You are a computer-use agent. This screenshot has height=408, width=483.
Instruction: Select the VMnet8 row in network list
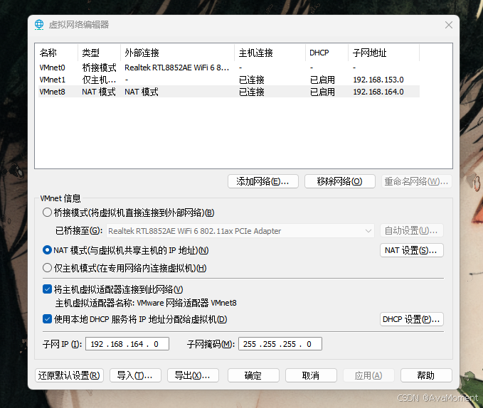pos(229,92)
